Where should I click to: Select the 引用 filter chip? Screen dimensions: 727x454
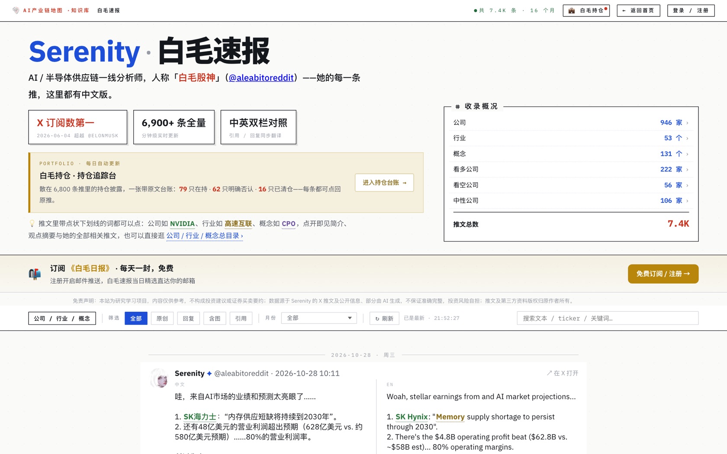[x=241, y=318]
